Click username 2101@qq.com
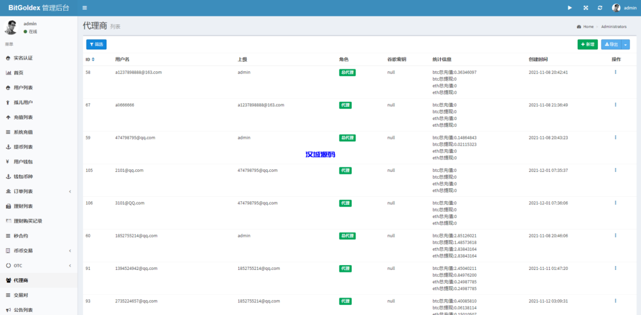This screenshot has width=641, height=315. (x=129, y=170)
